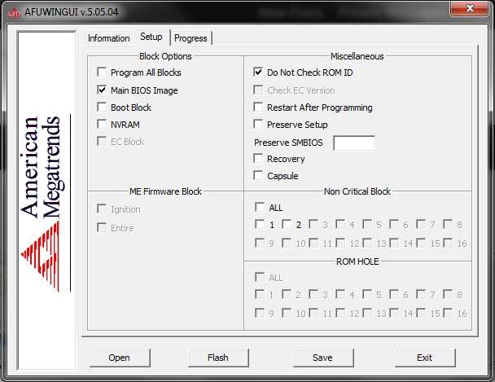
Task: Switch to the Information tab
Action: point(108,38)
